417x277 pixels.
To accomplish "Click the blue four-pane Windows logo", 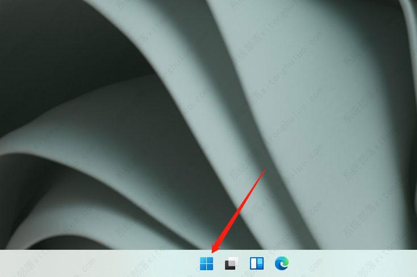I will tap(206, 263).
